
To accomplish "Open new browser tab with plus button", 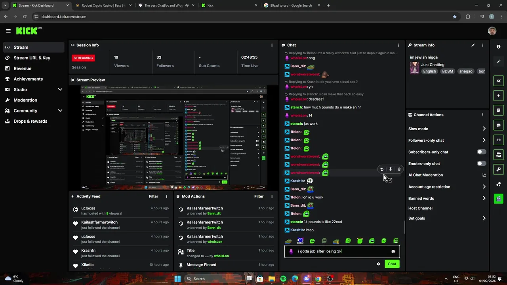I will coord(328,6).
